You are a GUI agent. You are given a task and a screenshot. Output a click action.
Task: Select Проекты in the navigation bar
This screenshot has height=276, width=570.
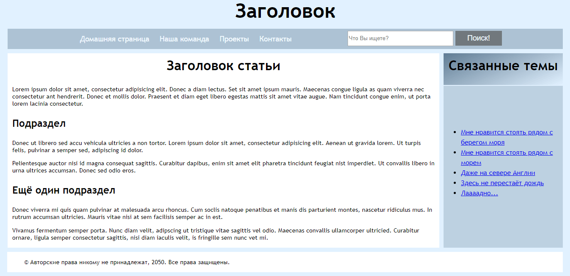point(234,39)
